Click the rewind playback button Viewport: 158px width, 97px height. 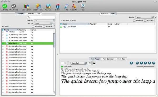coord(137,63)
